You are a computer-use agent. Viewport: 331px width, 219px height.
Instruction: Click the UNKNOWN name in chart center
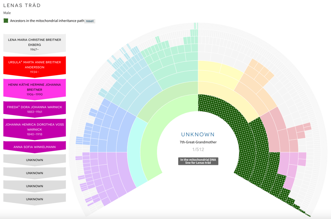(x=198, y=134)
